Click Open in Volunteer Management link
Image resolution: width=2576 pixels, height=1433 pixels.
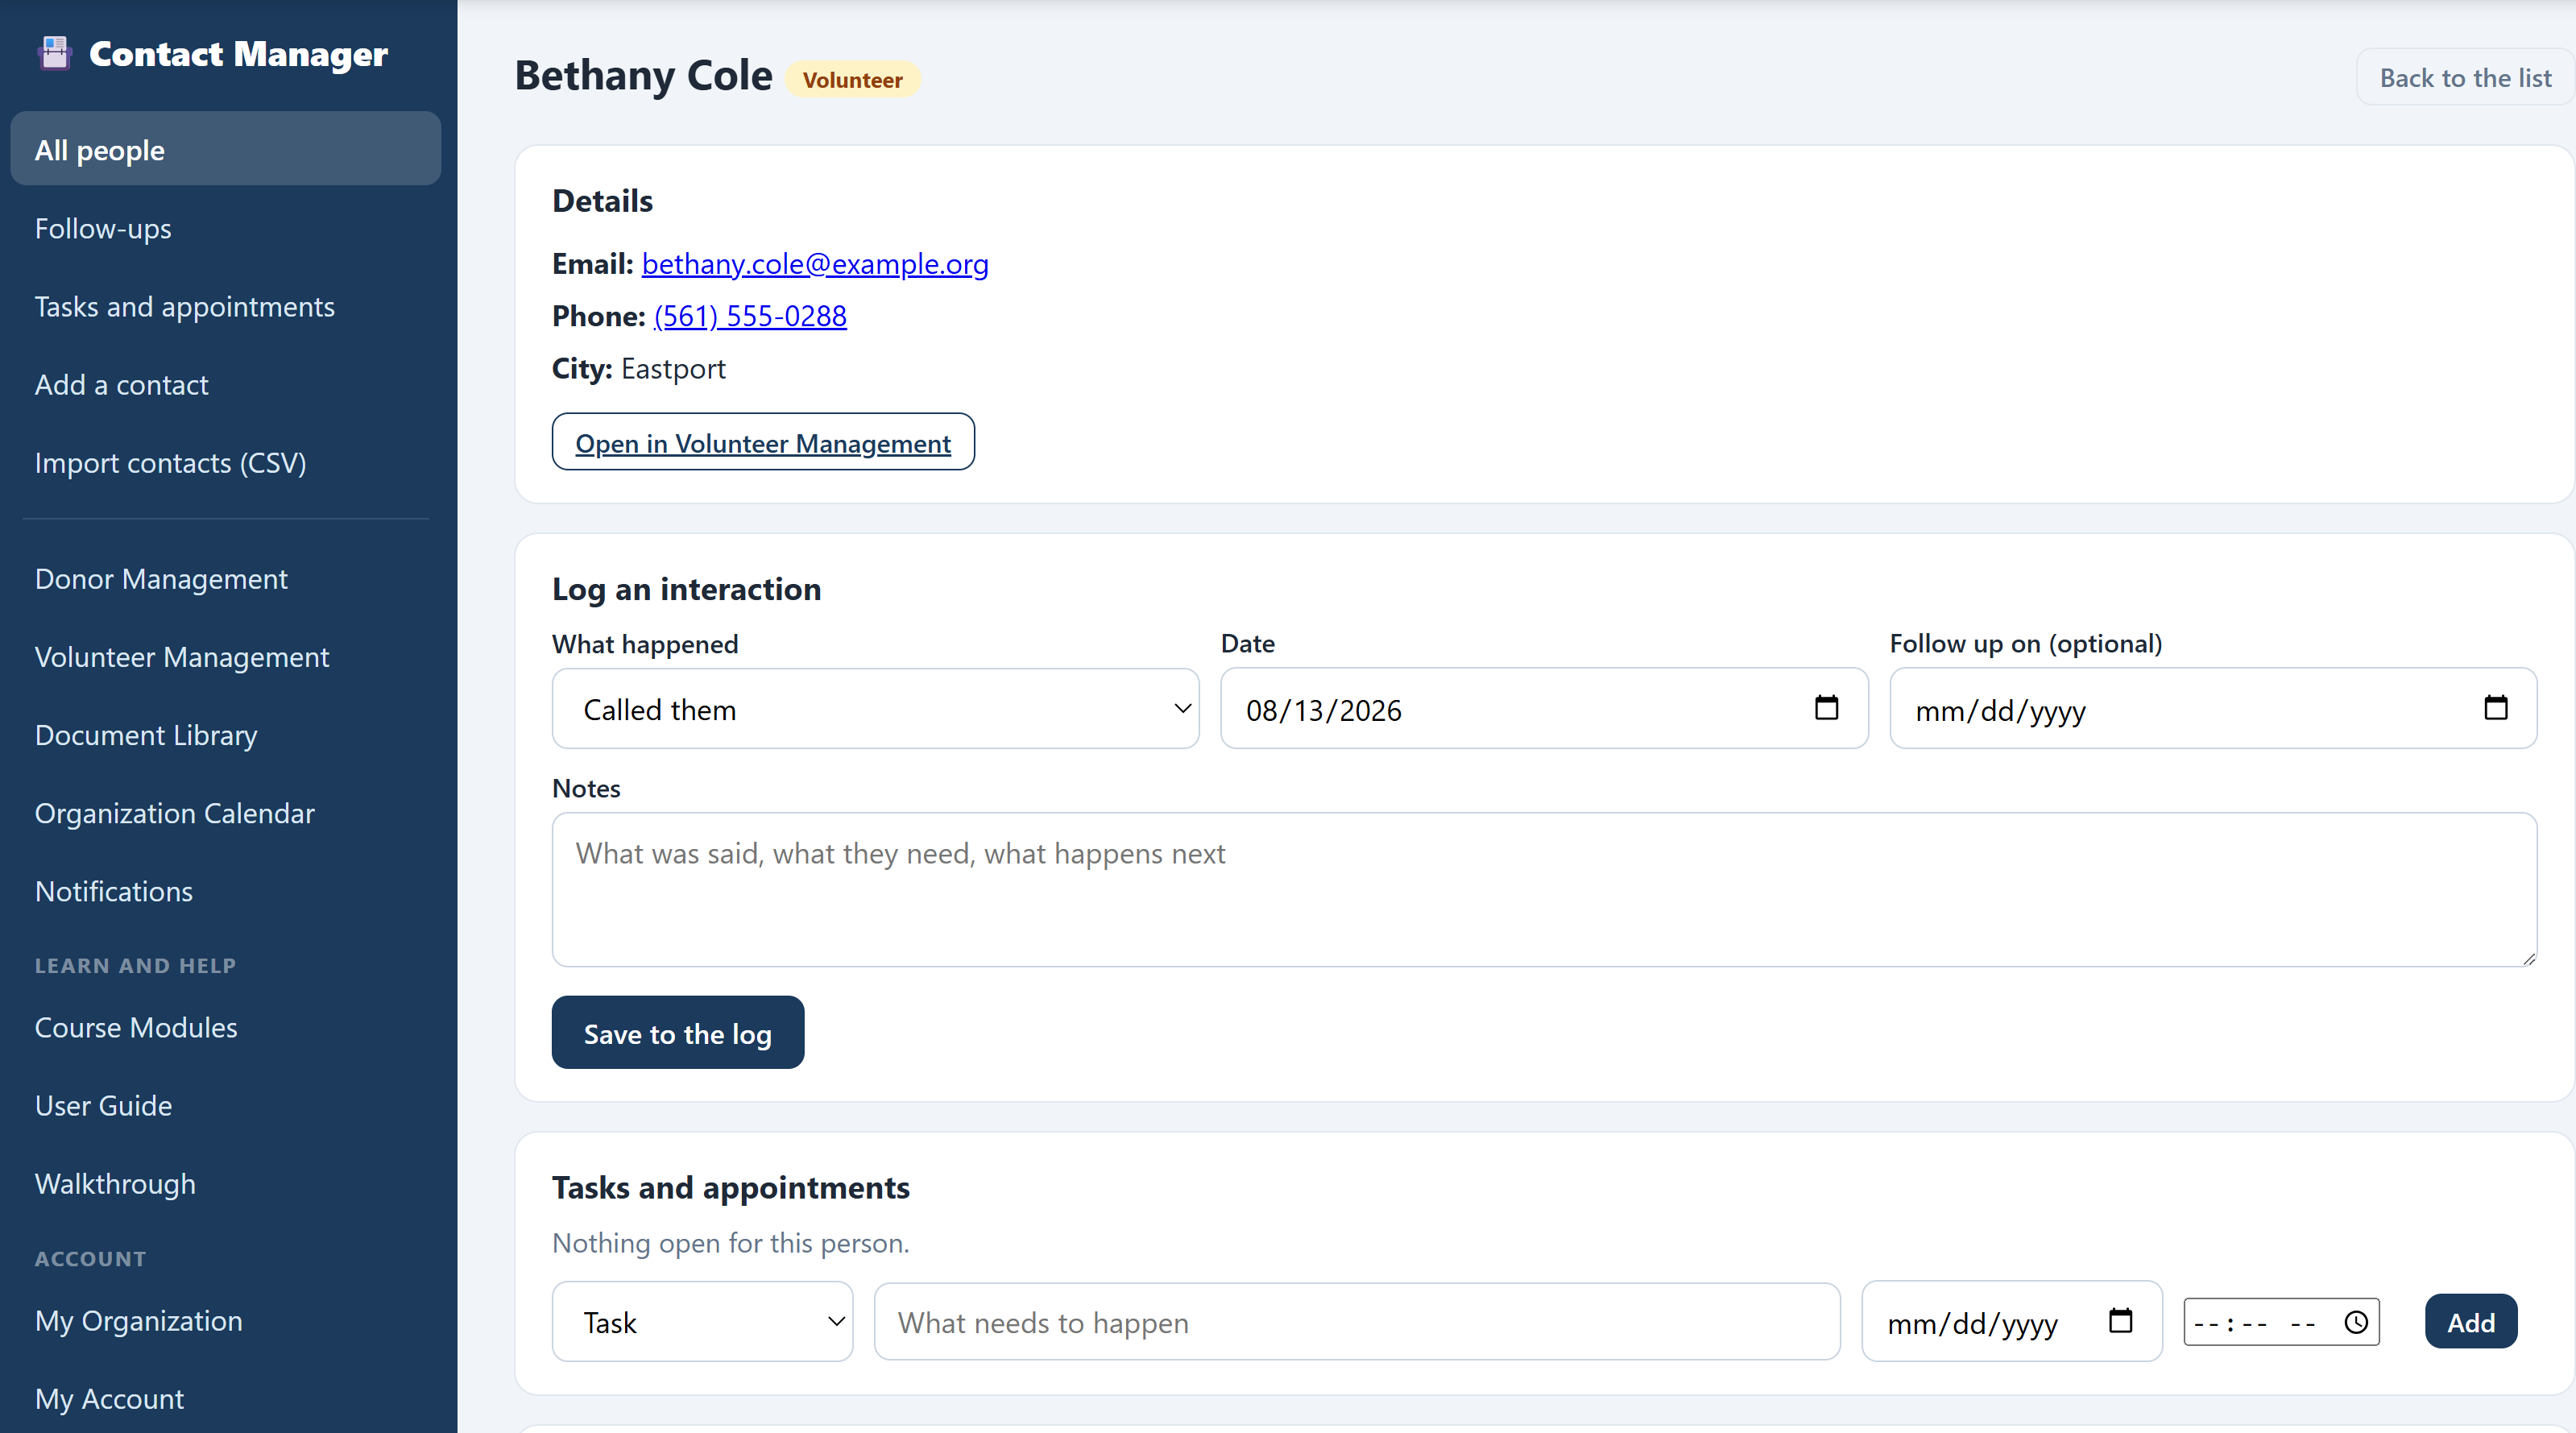click(x=763, y=442)
